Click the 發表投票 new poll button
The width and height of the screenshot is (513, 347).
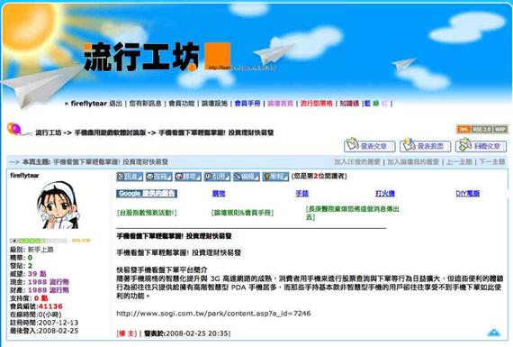426,145
